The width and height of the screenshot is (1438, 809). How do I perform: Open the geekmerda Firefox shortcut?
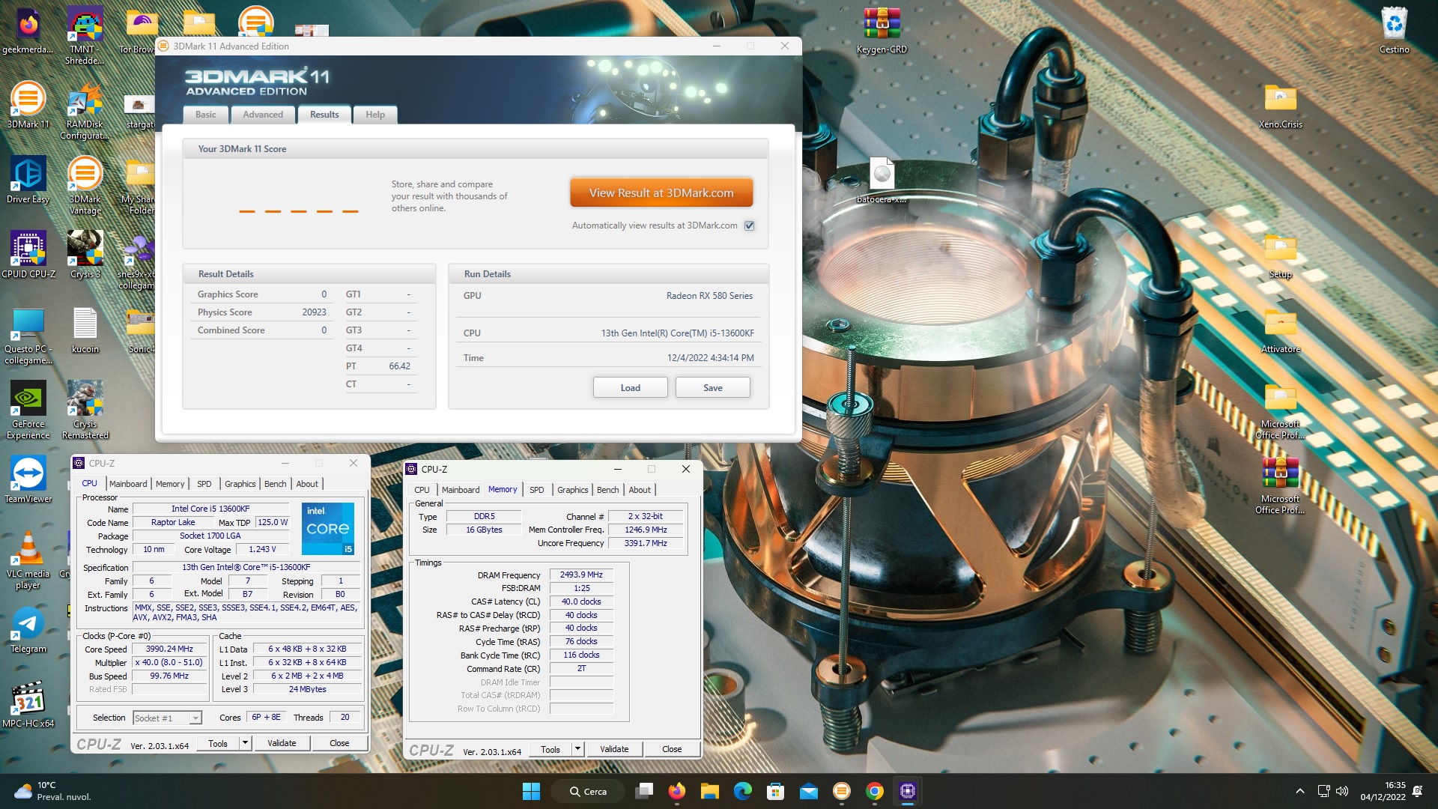(28, 31)
